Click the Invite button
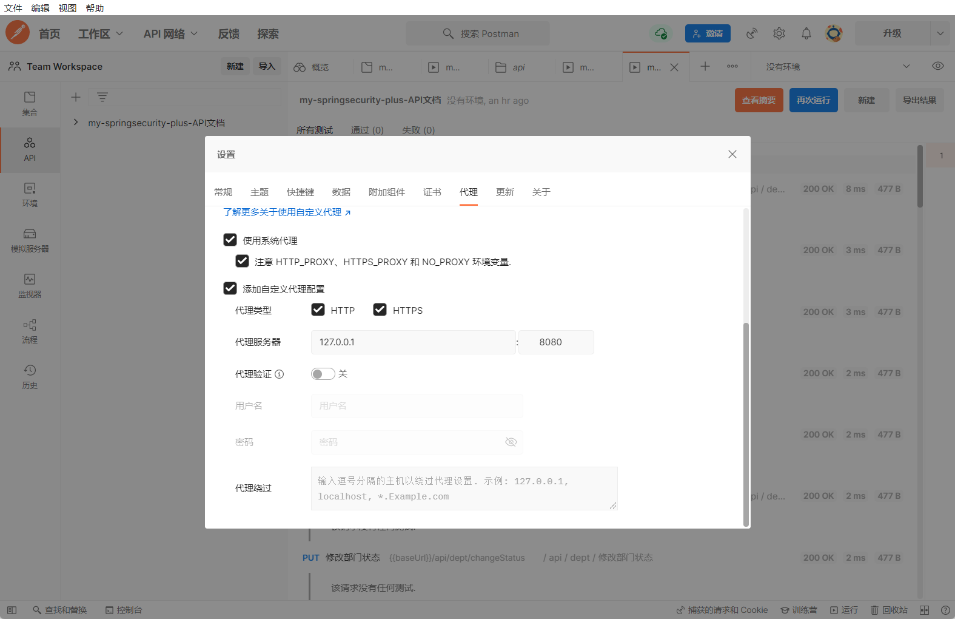955x619 pixels. pyautogui.click(x=708, y=33)
